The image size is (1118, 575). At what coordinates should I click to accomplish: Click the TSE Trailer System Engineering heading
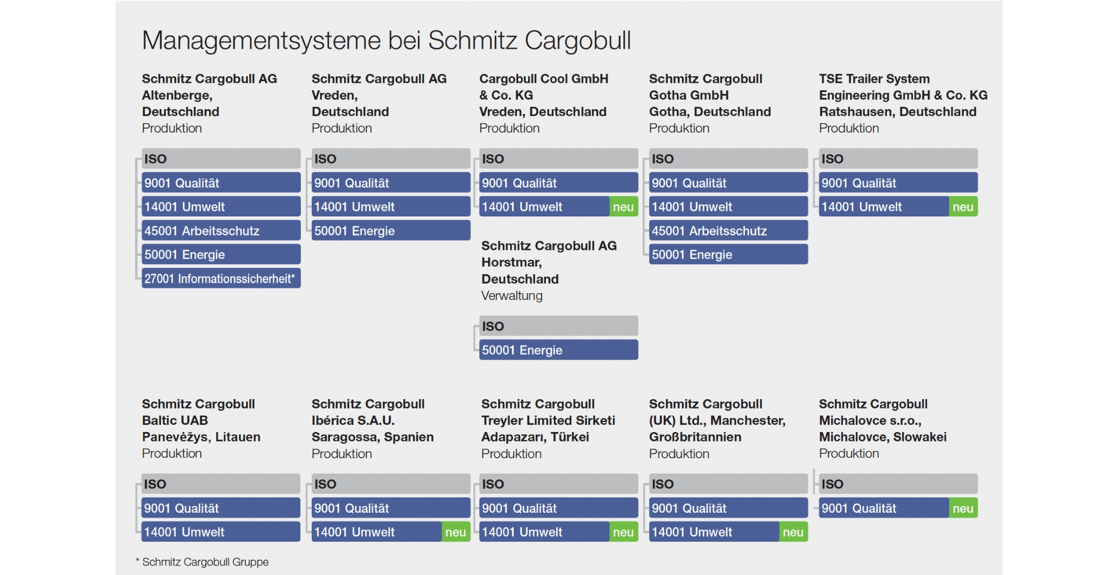pyautogui.click(x=903, y=95)
